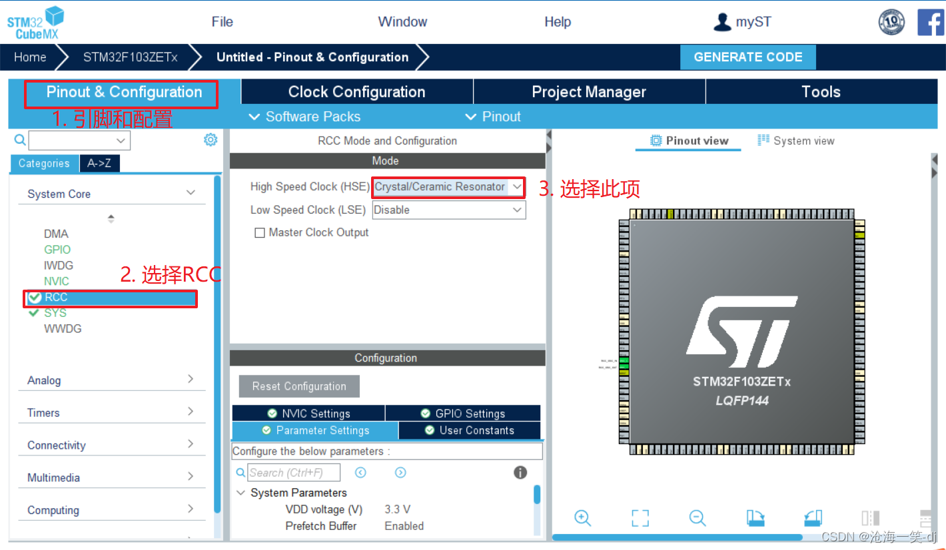The image size is (946, 550).
Task: Open the Window menu
Action: [x=402, y=21]
